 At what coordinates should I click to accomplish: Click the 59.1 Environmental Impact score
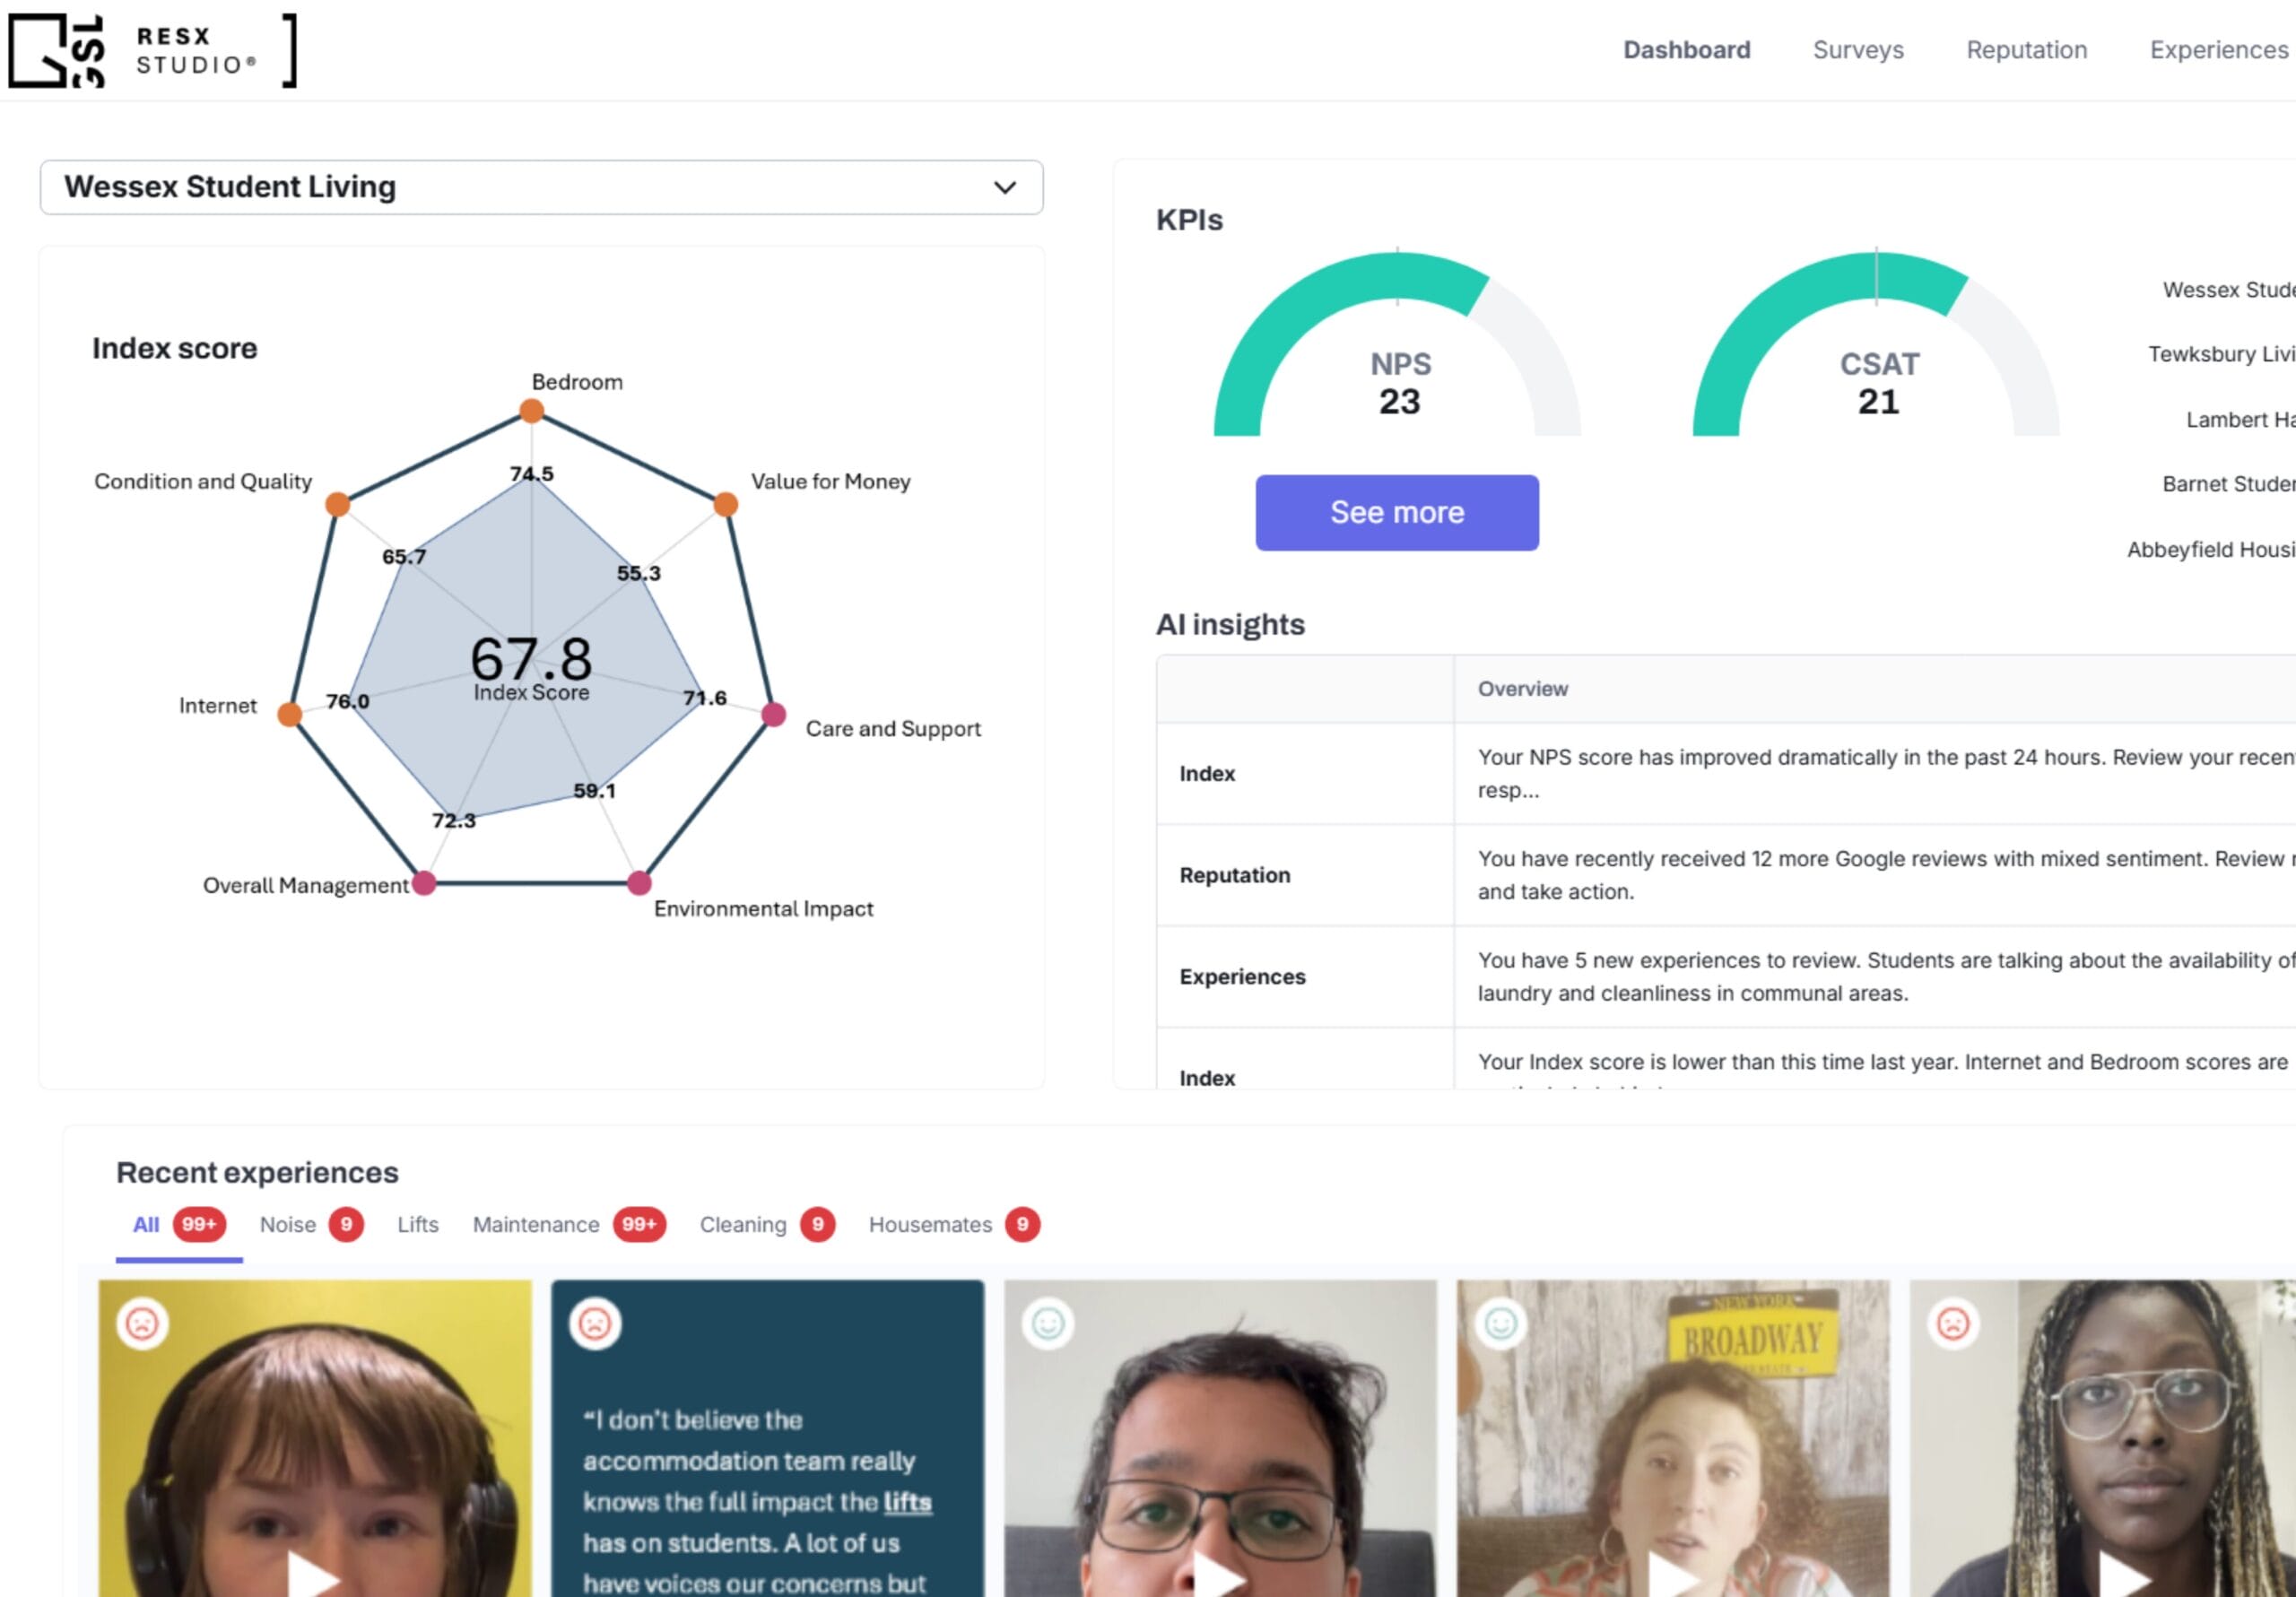tap(594, 790)
